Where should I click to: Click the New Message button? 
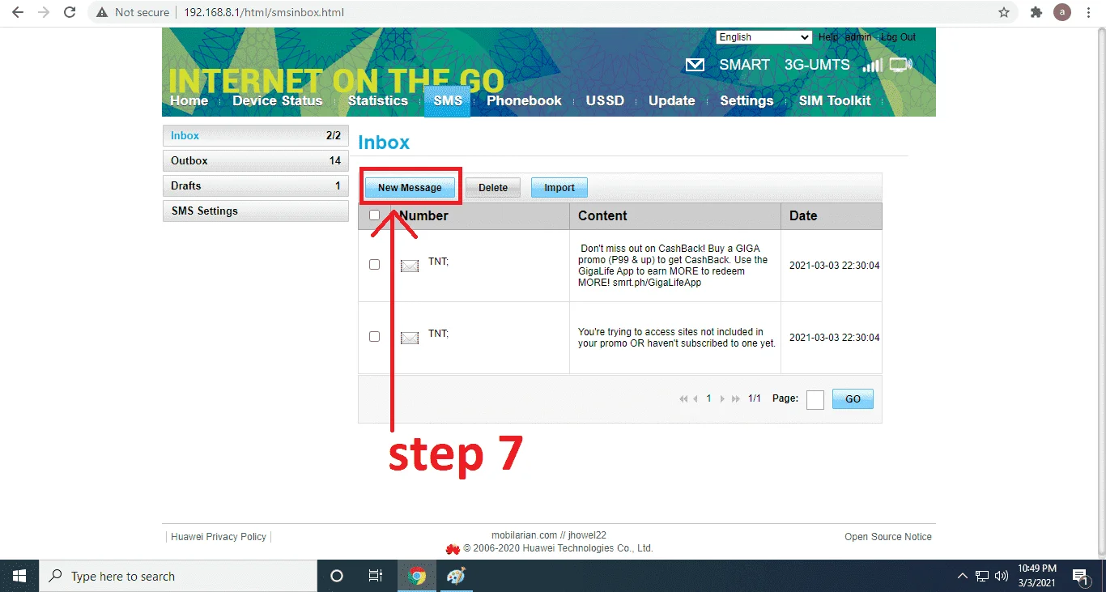[410, 187]
